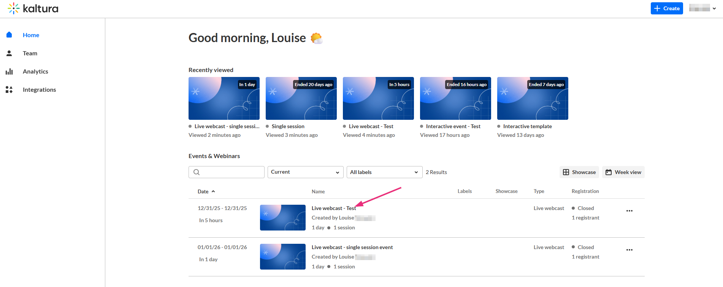Click the date range 12/31/25 - 12/31/25
The width and height of the screenshot is (723, 287).
point(222,208)
